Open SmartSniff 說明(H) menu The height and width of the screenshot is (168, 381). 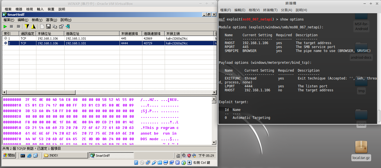[x=66, y=20]
